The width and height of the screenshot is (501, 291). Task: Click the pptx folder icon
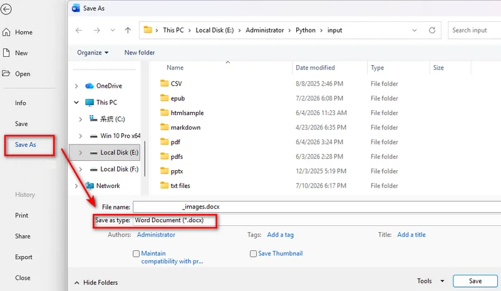pyautogui.click(x=164, y=171)
